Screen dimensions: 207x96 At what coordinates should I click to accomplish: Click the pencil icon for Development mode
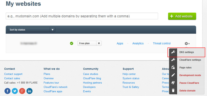pyautogui.click(x=173, y=75)
